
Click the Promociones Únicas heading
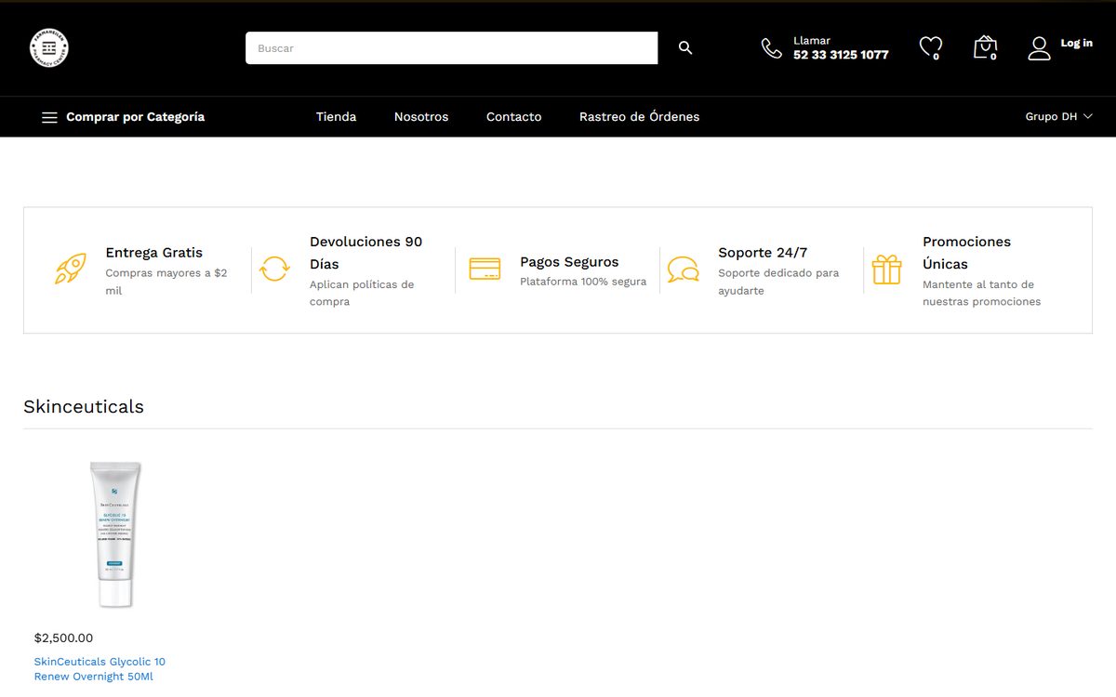966,253
